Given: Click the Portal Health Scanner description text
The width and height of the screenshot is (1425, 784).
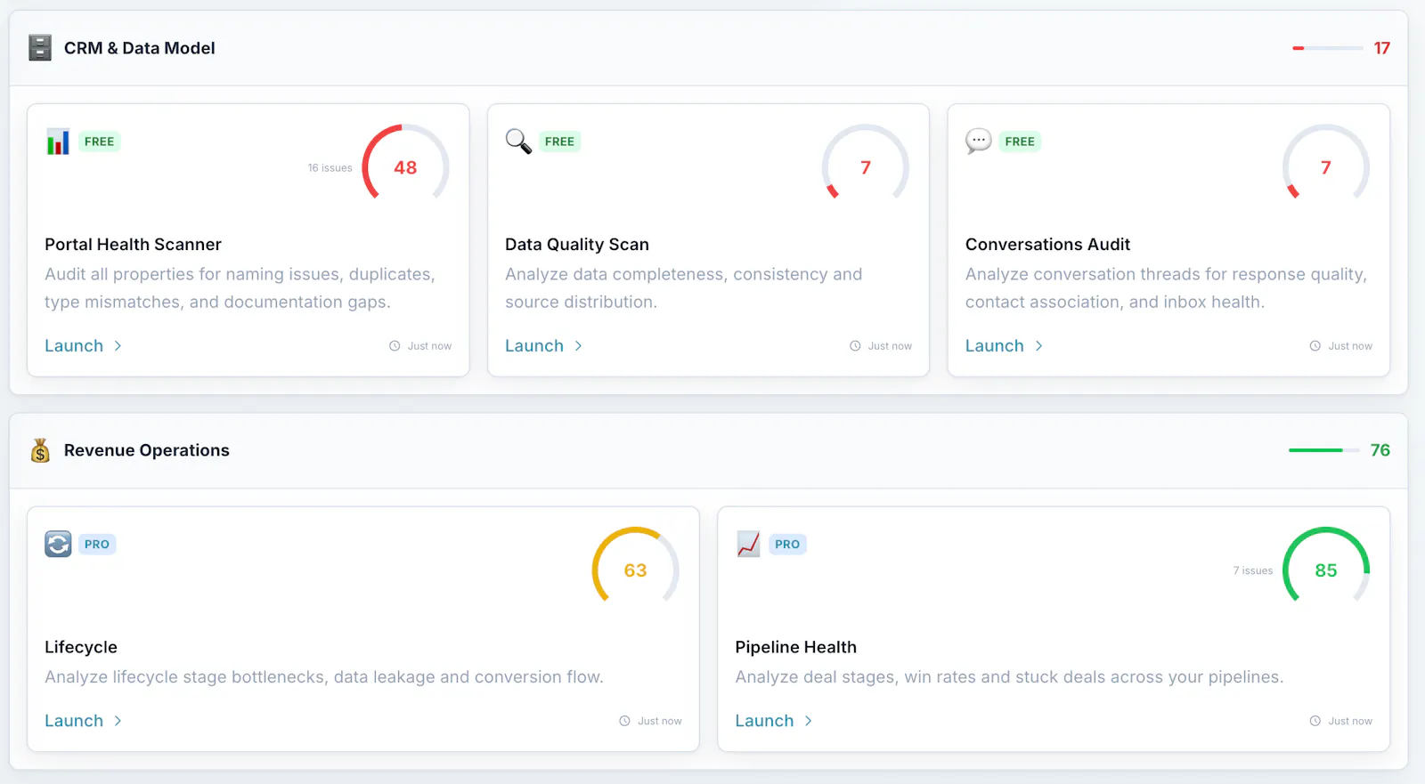Looking at the screenshot, I should (240, 288).
